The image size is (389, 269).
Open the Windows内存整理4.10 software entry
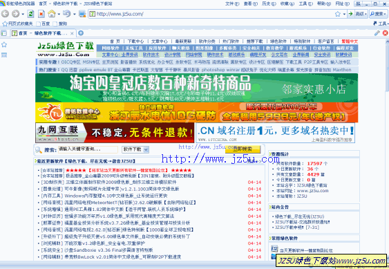[x=116, y=196]
